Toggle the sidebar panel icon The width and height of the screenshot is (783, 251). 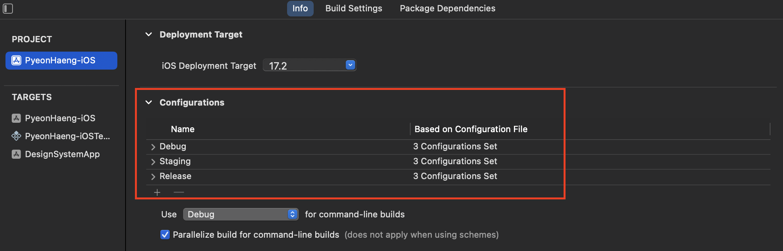pos(8,8)
